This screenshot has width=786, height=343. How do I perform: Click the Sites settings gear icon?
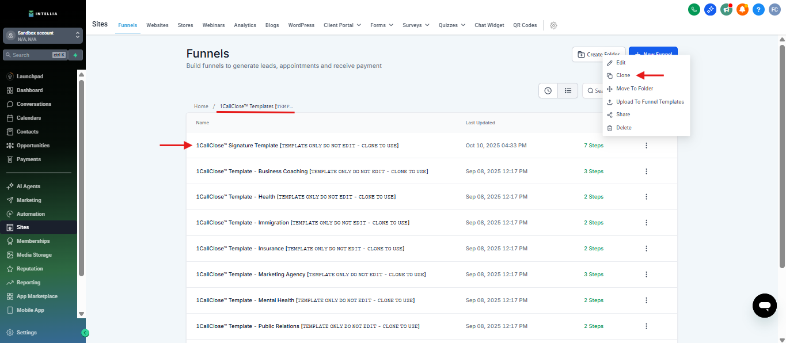pyautogui.click(x=553, y=25)
